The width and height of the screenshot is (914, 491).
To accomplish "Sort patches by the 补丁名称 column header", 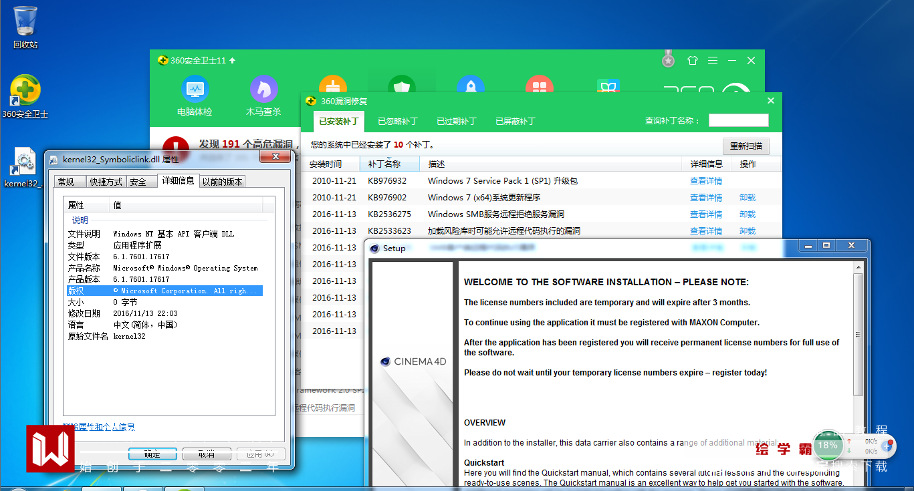I will click(x=390, y=164).
